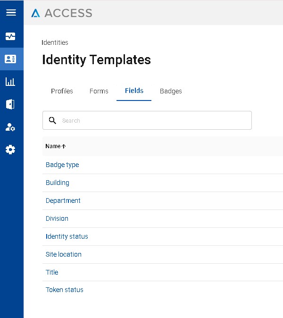Image resolution: width=283 pixels, height=318 pixels.
Task: Click the ACCESS wordmark text
Action: click(68, 13)
